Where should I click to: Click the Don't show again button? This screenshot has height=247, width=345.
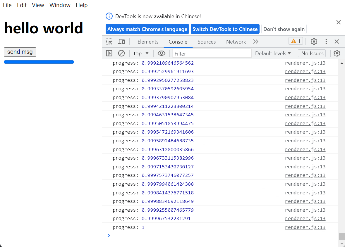pos(284,29)
